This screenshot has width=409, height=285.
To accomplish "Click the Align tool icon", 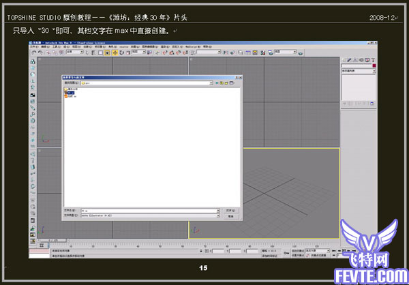I will [x=232, y=52].
